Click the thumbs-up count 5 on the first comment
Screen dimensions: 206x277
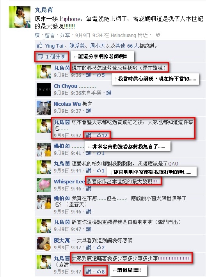point(101,75)
